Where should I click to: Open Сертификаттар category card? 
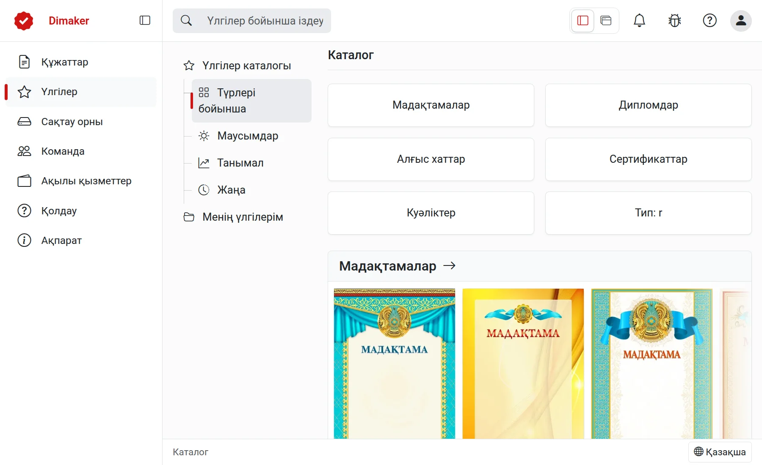click(x=648, y=159)
